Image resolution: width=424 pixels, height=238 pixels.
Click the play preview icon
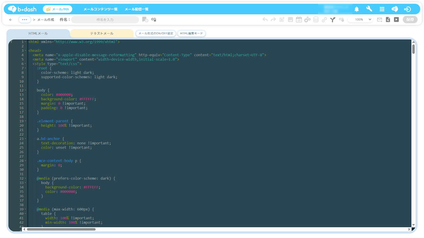click(396, 20)
